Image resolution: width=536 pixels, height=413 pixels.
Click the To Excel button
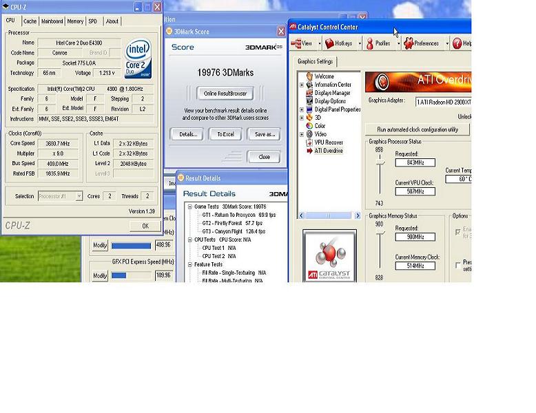(225, 134)
